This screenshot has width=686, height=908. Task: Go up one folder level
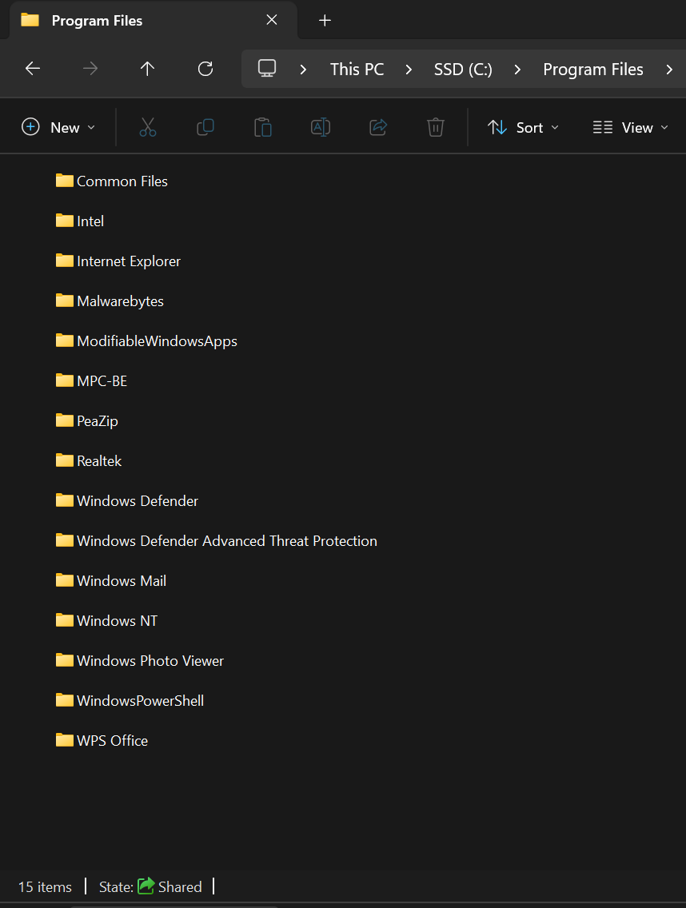pos(148,69)
